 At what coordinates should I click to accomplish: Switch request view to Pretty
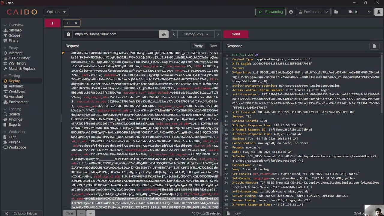pyautogui.click(x=198, y=46)
